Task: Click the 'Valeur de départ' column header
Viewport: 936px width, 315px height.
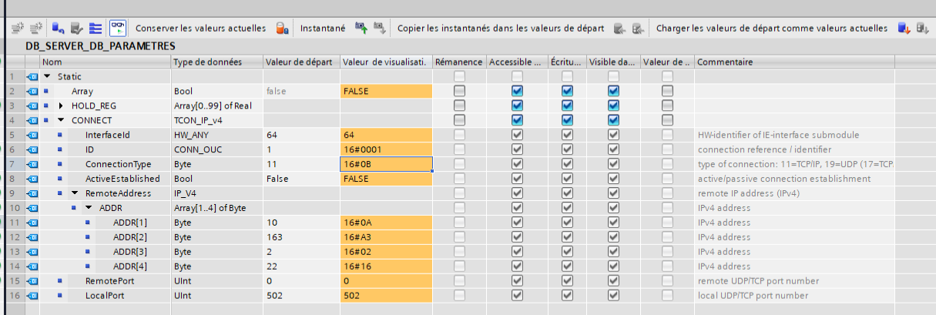Action: (299, 62)
